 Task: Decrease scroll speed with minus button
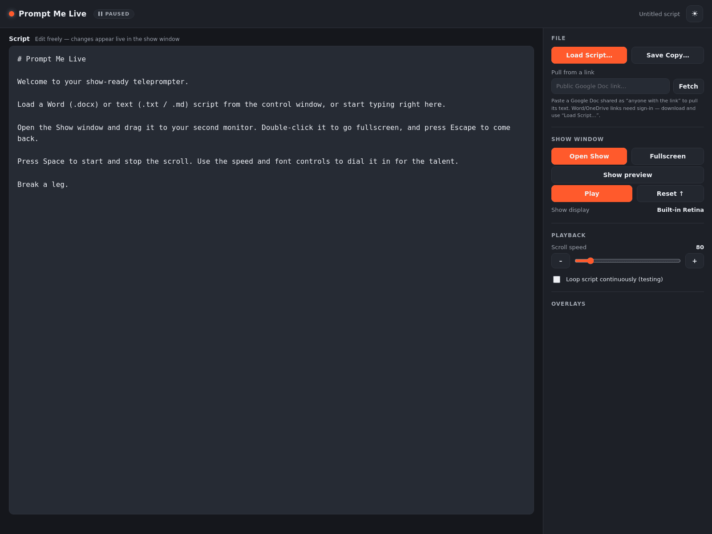point(561,261)
